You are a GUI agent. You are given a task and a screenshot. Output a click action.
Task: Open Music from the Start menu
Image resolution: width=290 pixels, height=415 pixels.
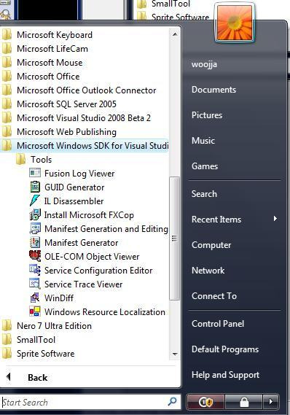click(x=203, y=140)
